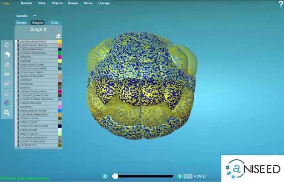
Task: Toggle the yellow checked box for TRIM18 gene
Action: coord(60,42)
